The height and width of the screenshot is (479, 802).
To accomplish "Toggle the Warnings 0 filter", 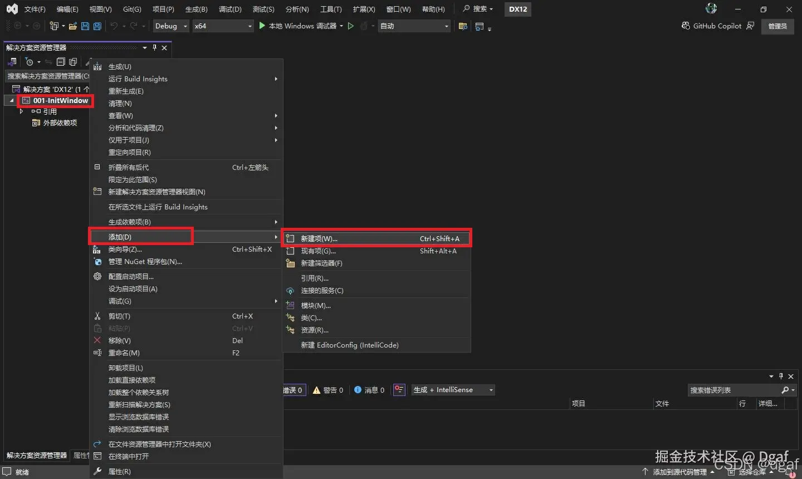I will pos(328,390).
